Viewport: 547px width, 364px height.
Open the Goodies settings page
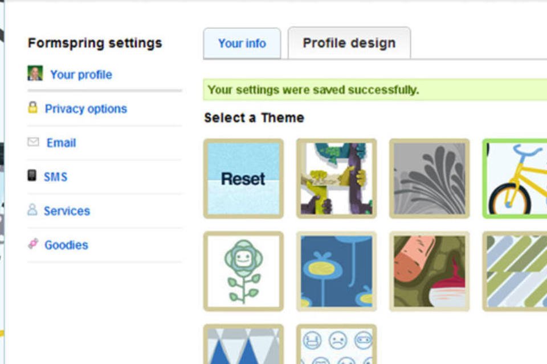click(66, 245)
